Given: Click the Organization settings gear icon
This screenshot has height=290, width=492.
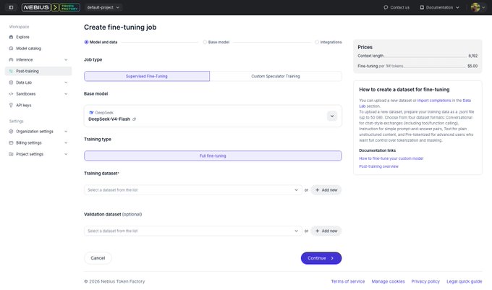Looking at the screenshot, I should point(11,132).
